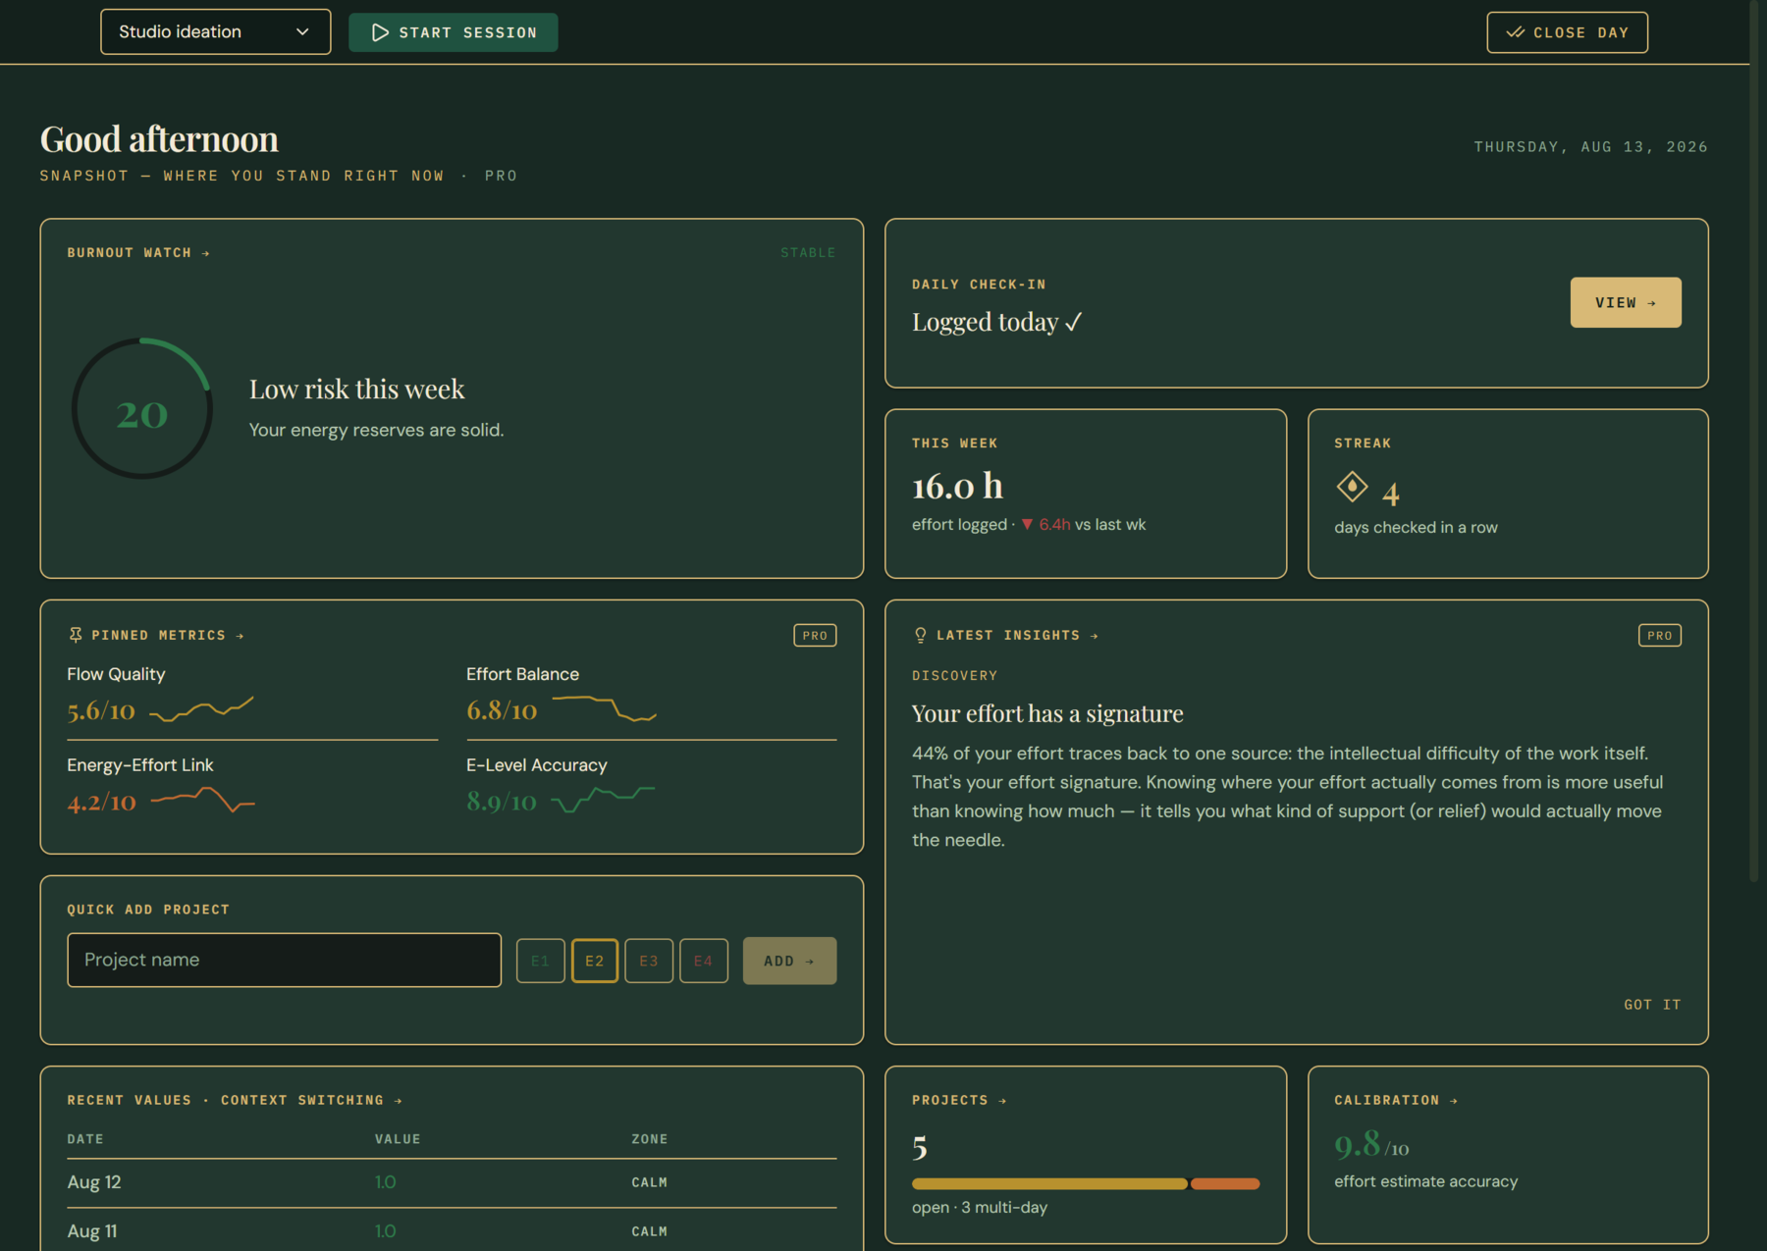Click the Energy-Effort Link 4.2/10 score
1767x1251 pixels.
101,802
